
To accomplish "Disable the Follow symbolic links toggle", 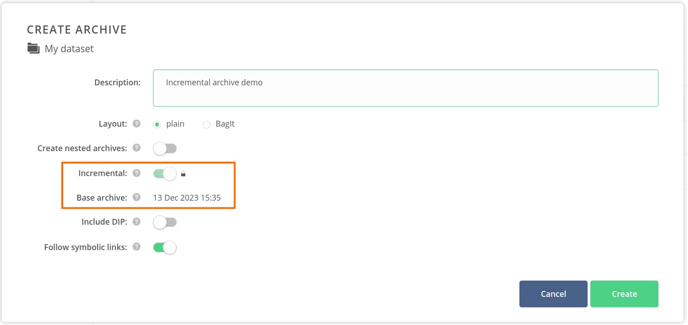I will click(x=165, y=247).
